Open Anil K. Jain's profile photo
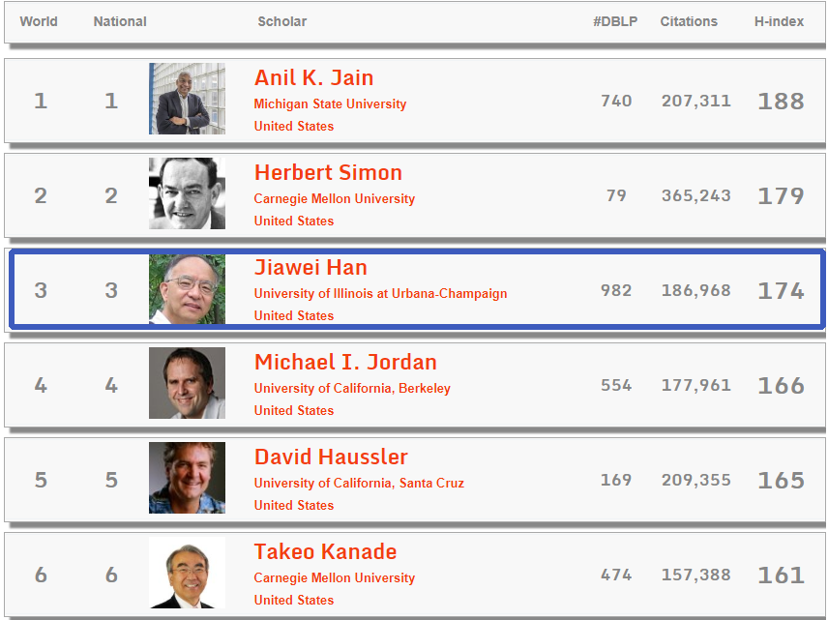 (x=187, y=99)
